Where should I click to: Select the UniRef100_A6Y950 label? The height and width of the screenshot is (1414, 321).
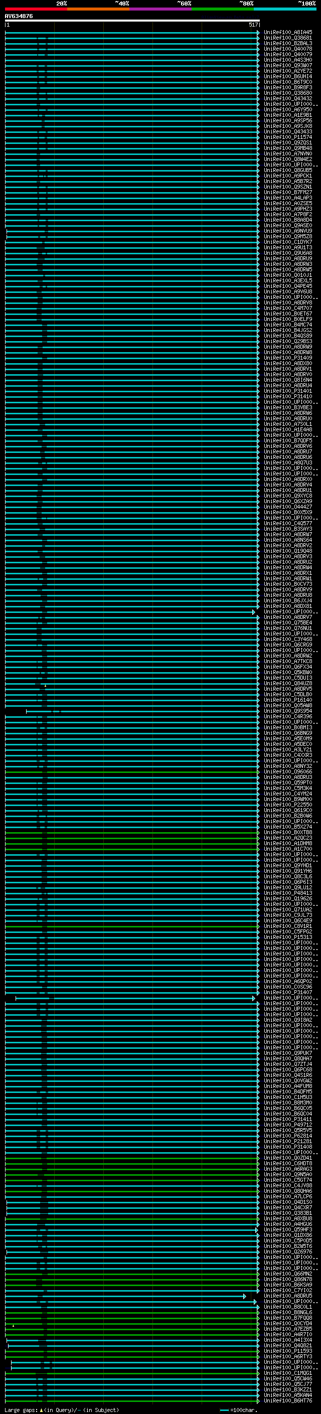click(x=288, y=110)
